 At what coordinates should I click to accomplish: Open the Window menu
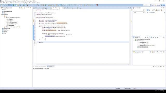pos(34,3)
